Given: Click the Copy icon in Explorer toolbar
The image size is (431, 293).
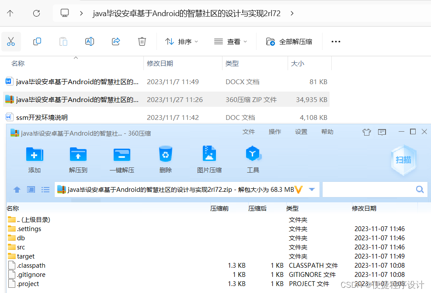Looking at the screenshot, I should [x=37, y=41].
